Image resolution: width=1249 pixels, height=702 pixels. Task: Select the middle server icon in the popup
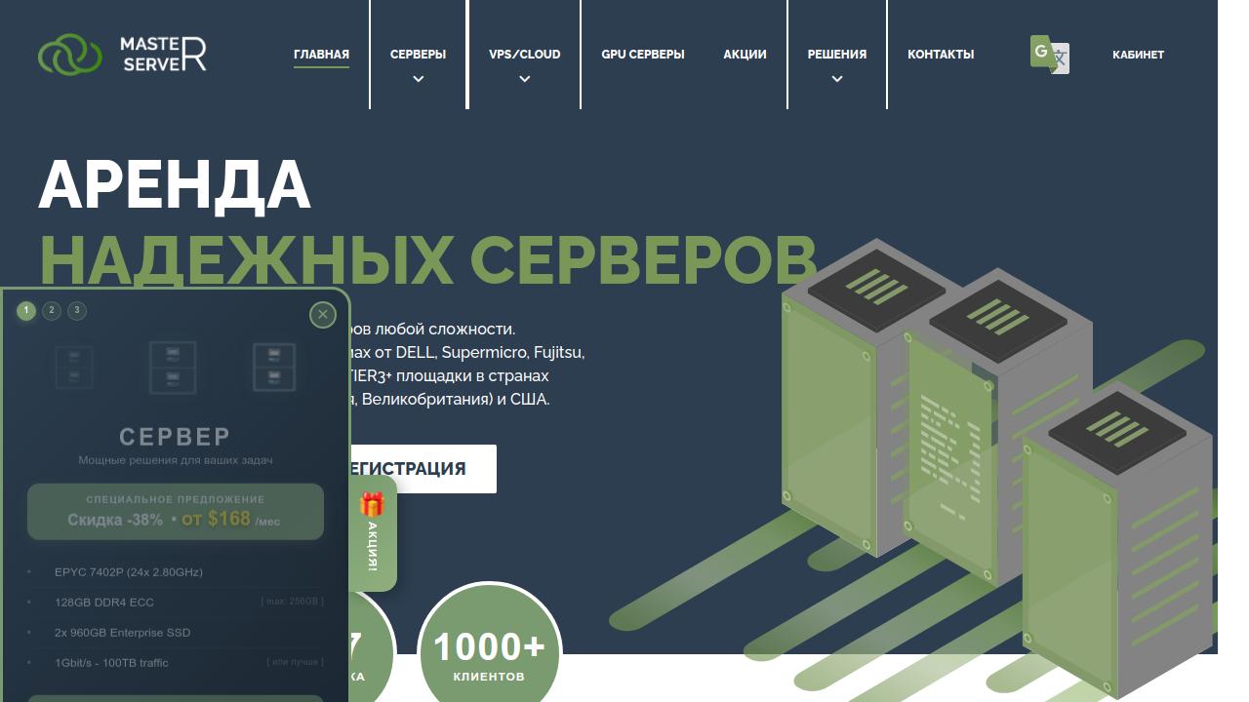click(x=173, y=367)
